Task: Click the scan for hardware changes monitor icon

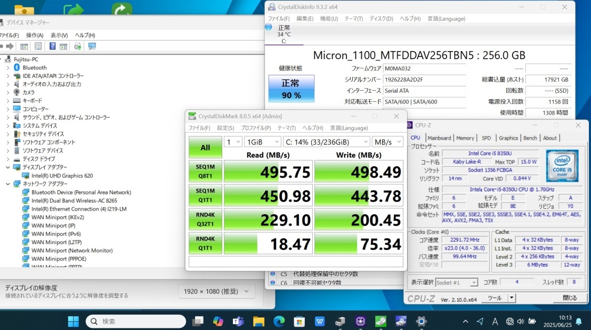Action: 92,46
